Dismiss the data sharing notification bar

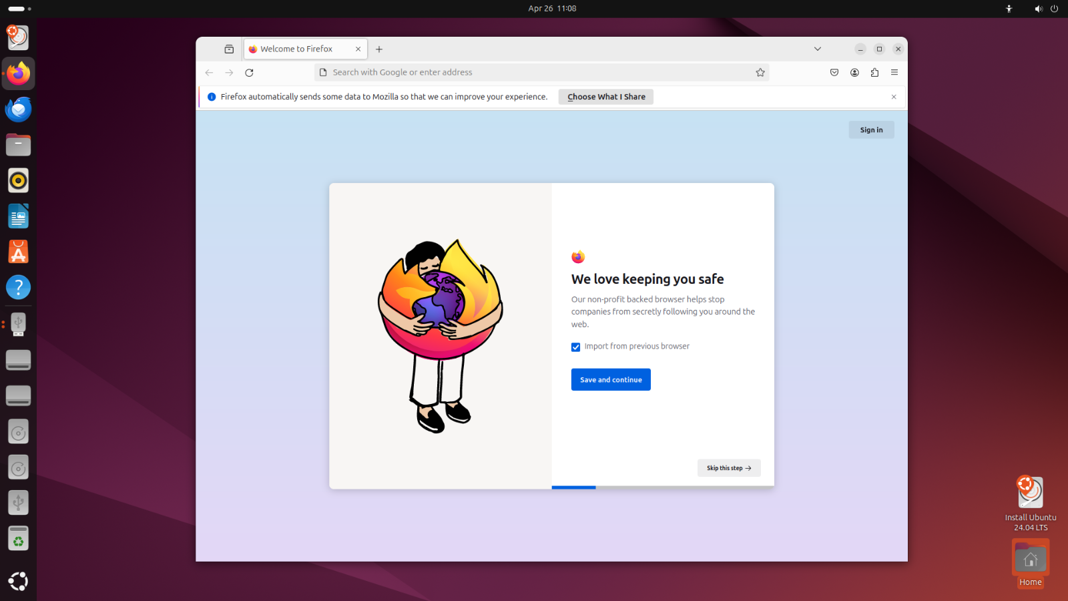coord(894,97)
